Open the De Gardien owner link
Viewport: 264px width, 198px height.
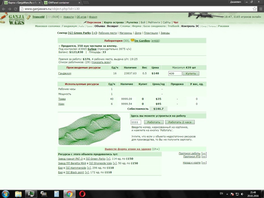pyautogui.click(x=142, y=41)
